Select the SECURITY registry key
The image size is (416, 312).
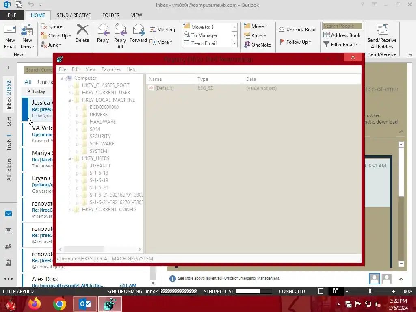(100, 136)
